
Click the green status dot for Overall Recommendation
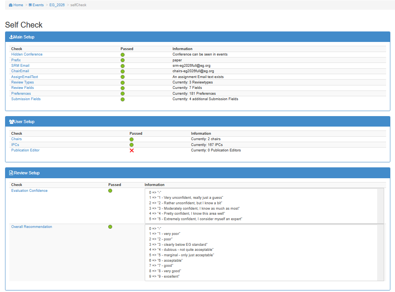click(x=110, y=227)
